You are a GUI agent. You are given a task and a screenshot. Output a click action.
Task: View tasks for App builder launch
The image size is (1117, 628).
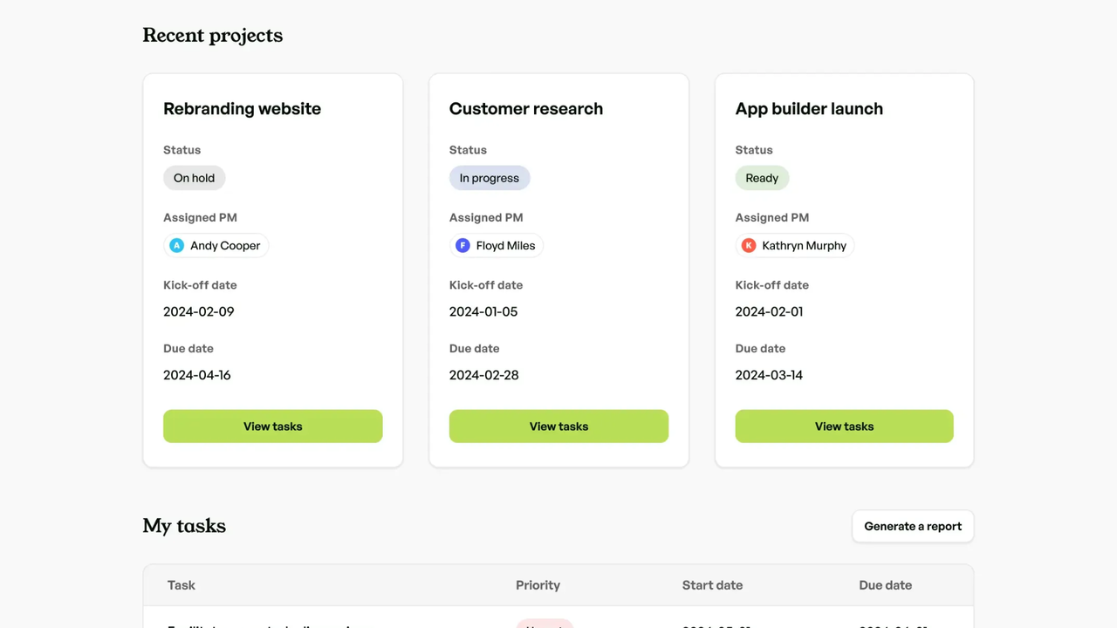pyautogui.click(x=844, y=427)
